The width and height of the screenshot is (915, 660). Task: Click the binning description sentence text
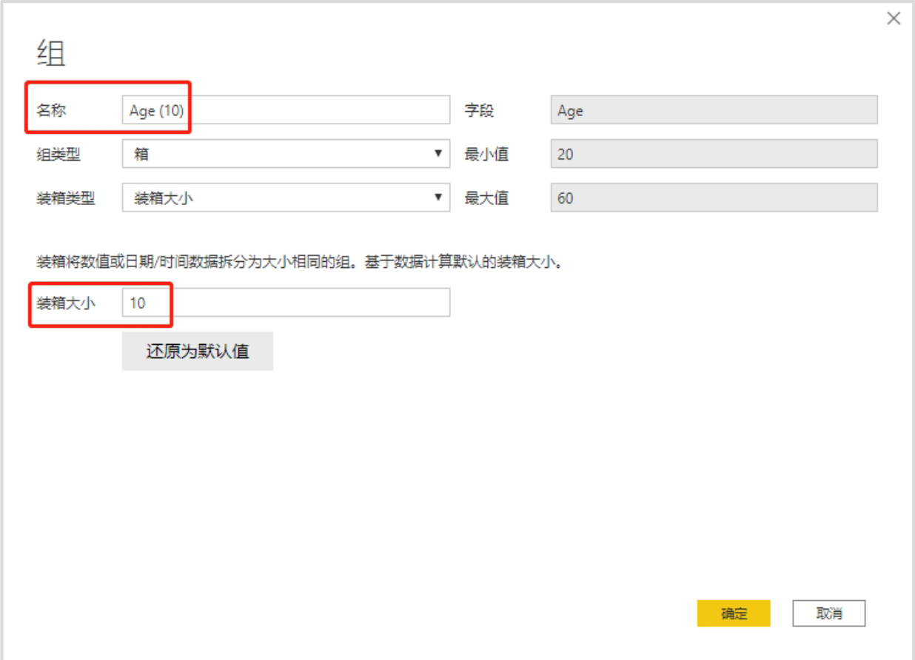[300, 262]
